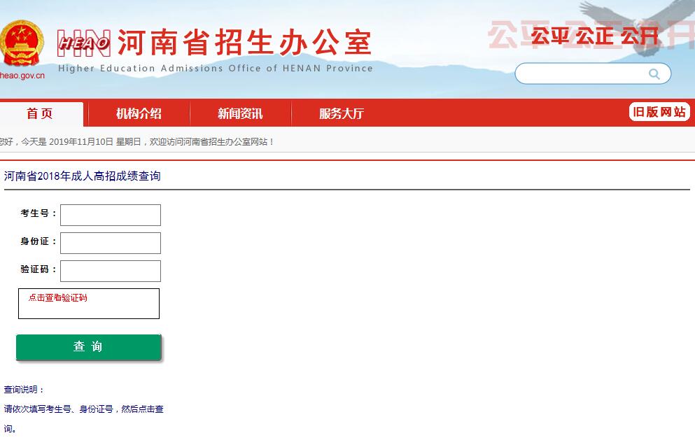This screenshot has width=695, height=445.
Task: Click the heao.gov.cn text under the emblem
Action: 22,76
